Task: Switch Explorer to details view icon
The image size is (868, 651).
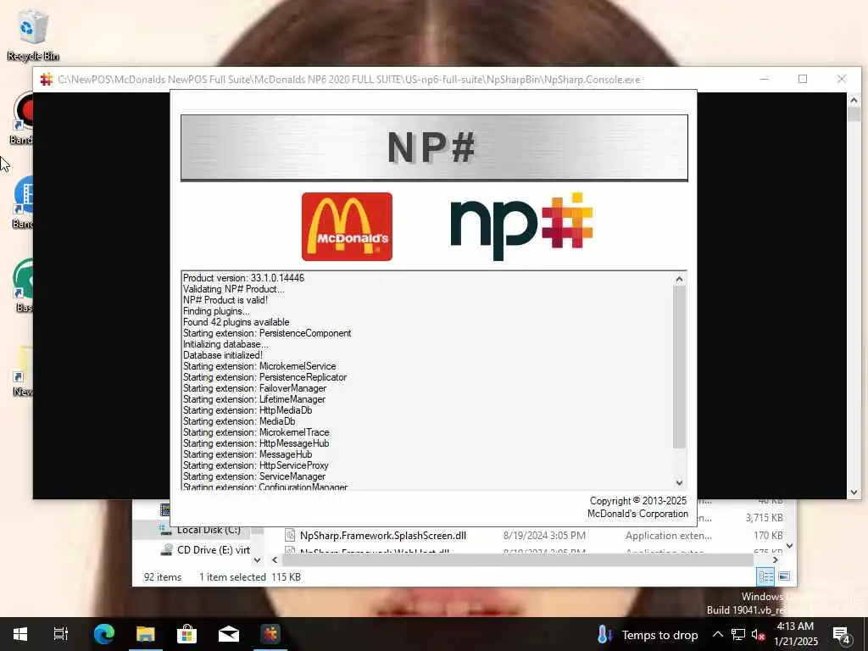Action: tap(765, 576)
